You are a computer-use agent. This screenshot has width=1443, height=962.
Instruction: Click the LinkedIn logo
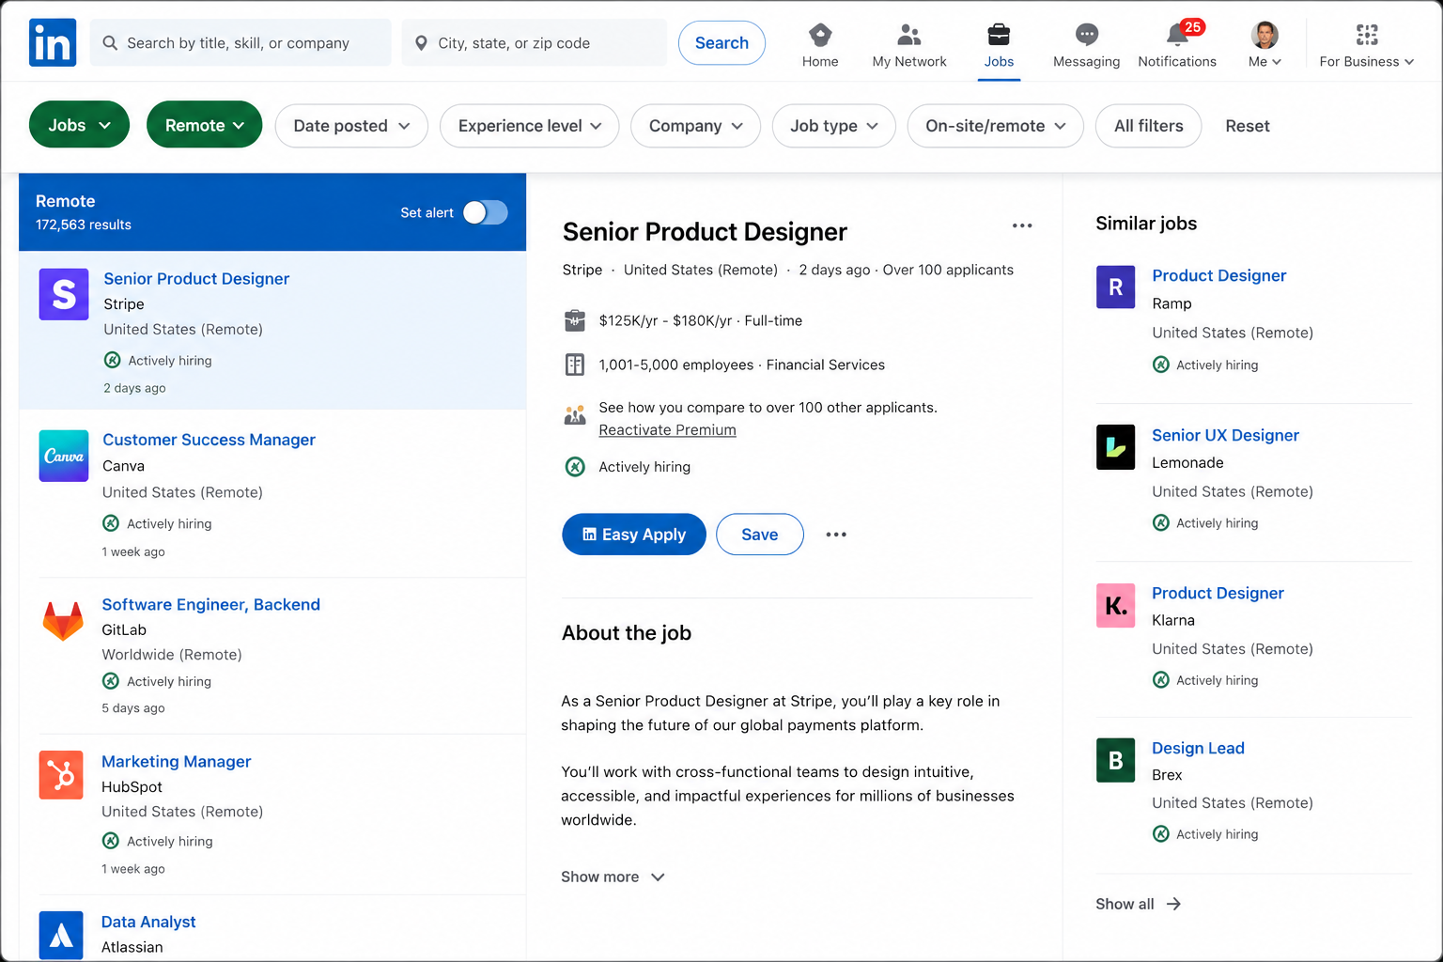pyautogui.click(x=53, y=43)
